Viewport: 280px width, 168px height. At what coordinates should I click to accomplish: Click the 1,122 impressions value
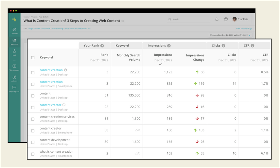[168, 72]
